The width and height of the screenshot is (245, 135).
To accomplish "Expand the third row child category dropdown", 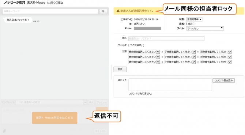I will tap(180, 62).
